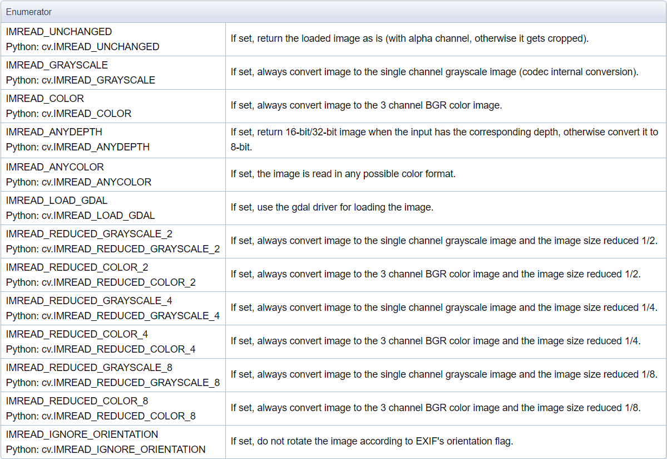Click the any possible color format description

coord(343,174)
